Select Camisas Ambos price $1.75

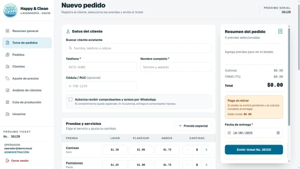coord(167,150)
